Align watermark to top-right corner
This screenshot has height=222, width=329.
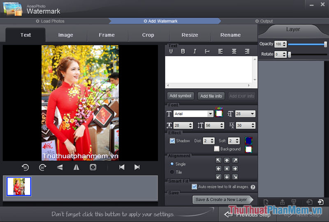235,160
